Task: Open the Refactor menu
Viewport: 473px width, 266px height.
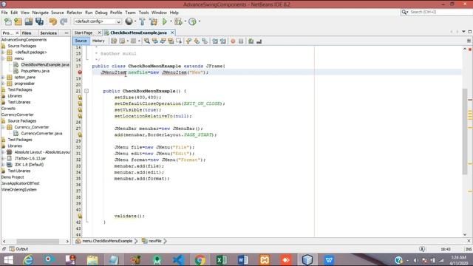Action: [74, 13]
